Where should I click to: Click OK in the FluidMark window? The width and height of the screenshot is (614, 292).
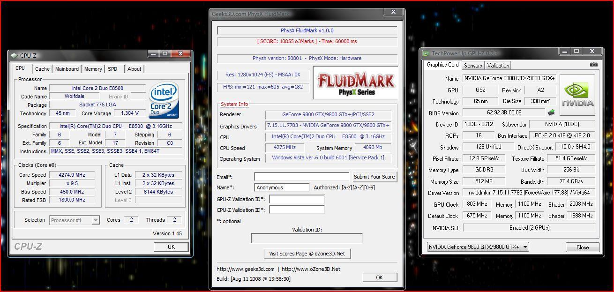tap(380, 277)
